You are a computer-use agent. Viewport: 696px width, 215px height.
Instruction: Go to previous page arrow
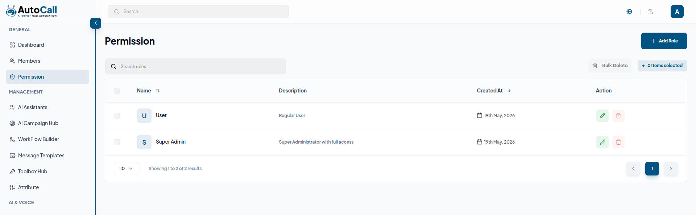point(633,169)
